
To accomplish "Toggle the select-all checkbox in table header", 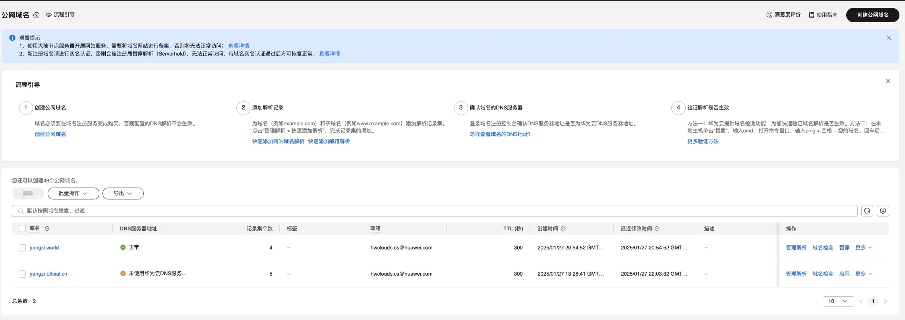I will [23, 229].
